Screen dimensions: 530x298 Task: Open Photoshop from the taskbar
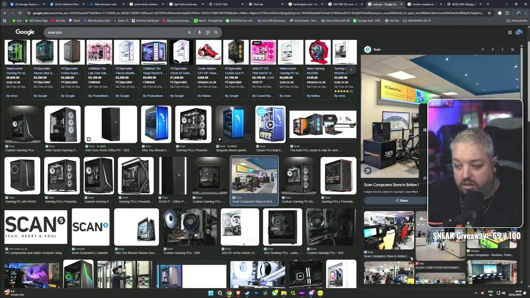click(x=256, y=293)
